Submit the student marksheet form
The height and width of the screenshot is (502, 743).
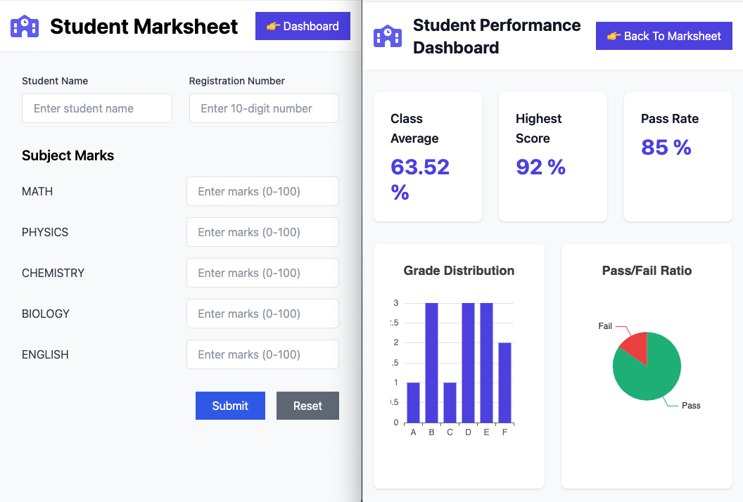230,406
